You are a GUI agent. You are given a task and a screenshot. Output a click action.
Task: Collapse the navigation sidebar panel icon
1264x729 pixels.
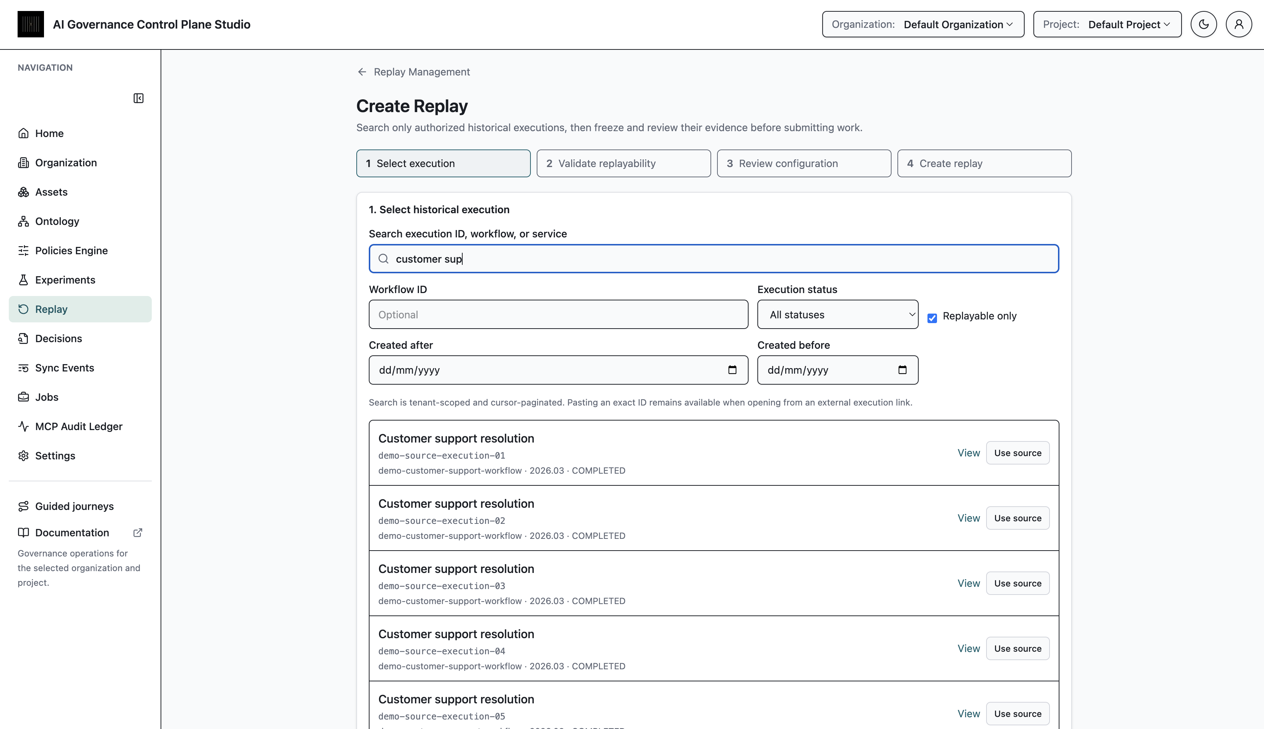pyautogui.click(x=138, y=98)
